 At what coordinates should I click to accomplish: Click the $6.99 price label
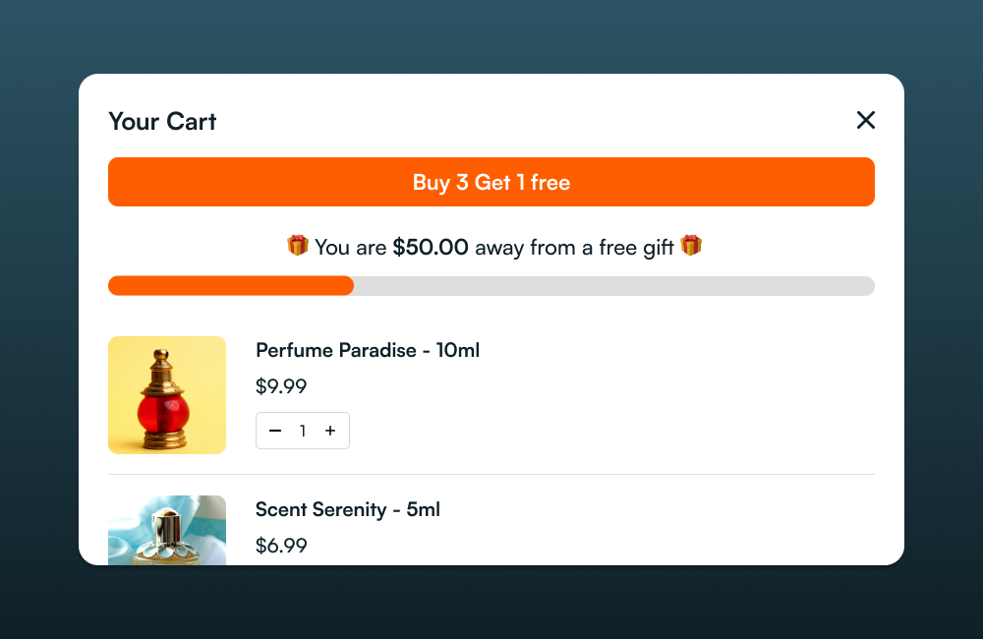click(x=281, y=546)
